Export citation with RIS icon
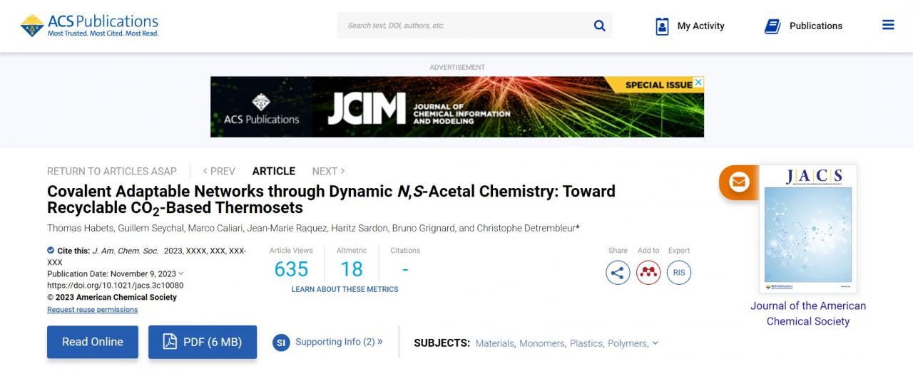The image size is (913, 371). point(679,272)
